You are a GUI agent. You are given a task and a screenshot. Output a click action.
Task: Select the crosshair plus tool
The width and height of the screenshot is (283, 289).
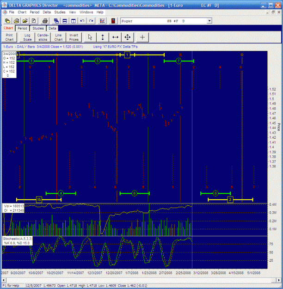click(142, 37)
